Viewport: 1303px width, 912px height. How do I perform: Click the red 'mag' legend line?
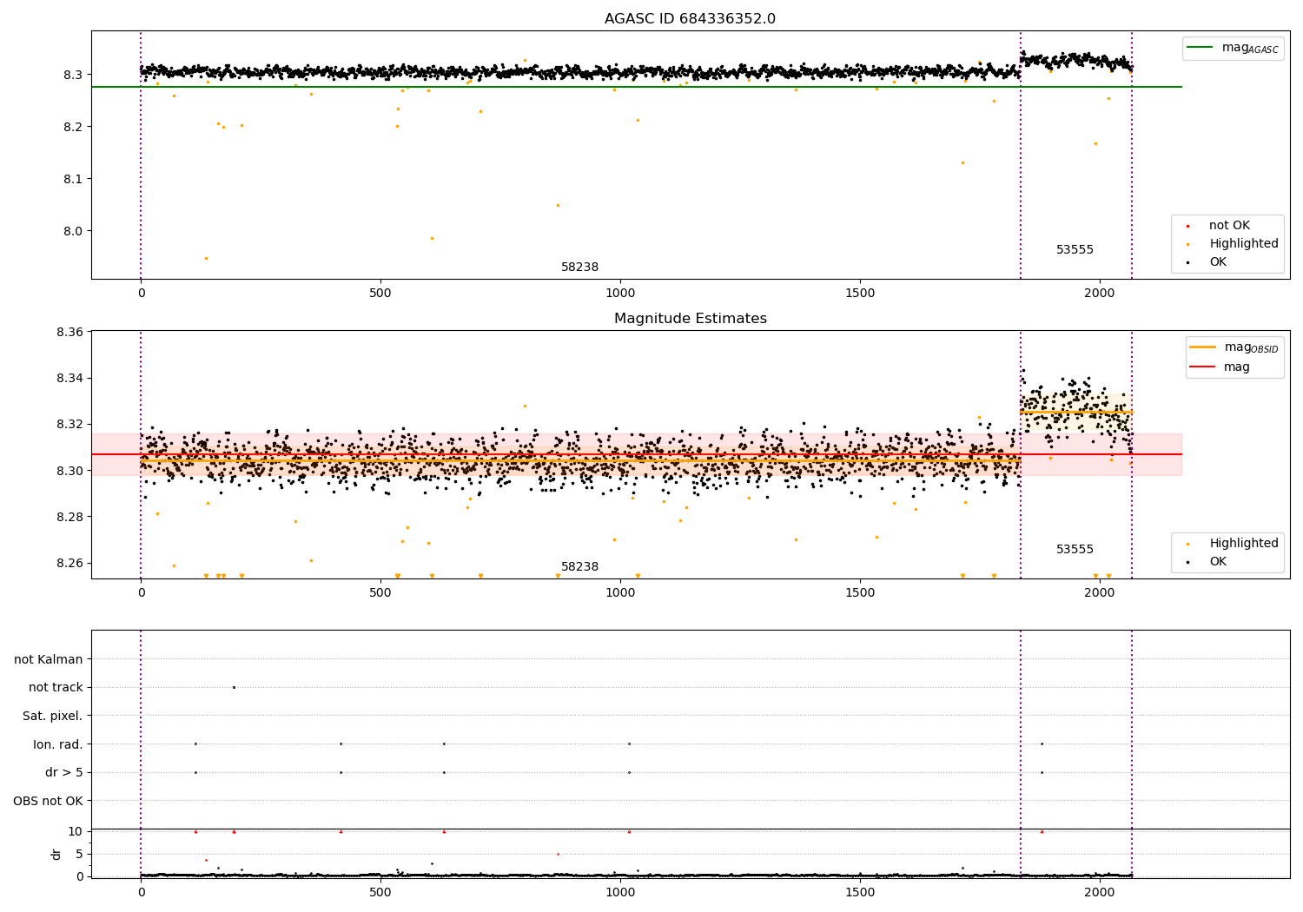[x=1203, y=367]
